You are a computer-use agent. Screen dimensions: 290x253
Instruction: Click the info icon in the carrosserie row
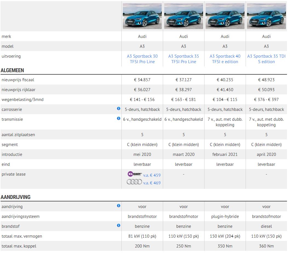point(119,109)
